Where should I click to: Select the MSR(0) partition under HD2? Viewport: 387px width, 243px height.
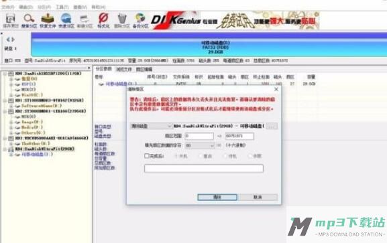29,116
